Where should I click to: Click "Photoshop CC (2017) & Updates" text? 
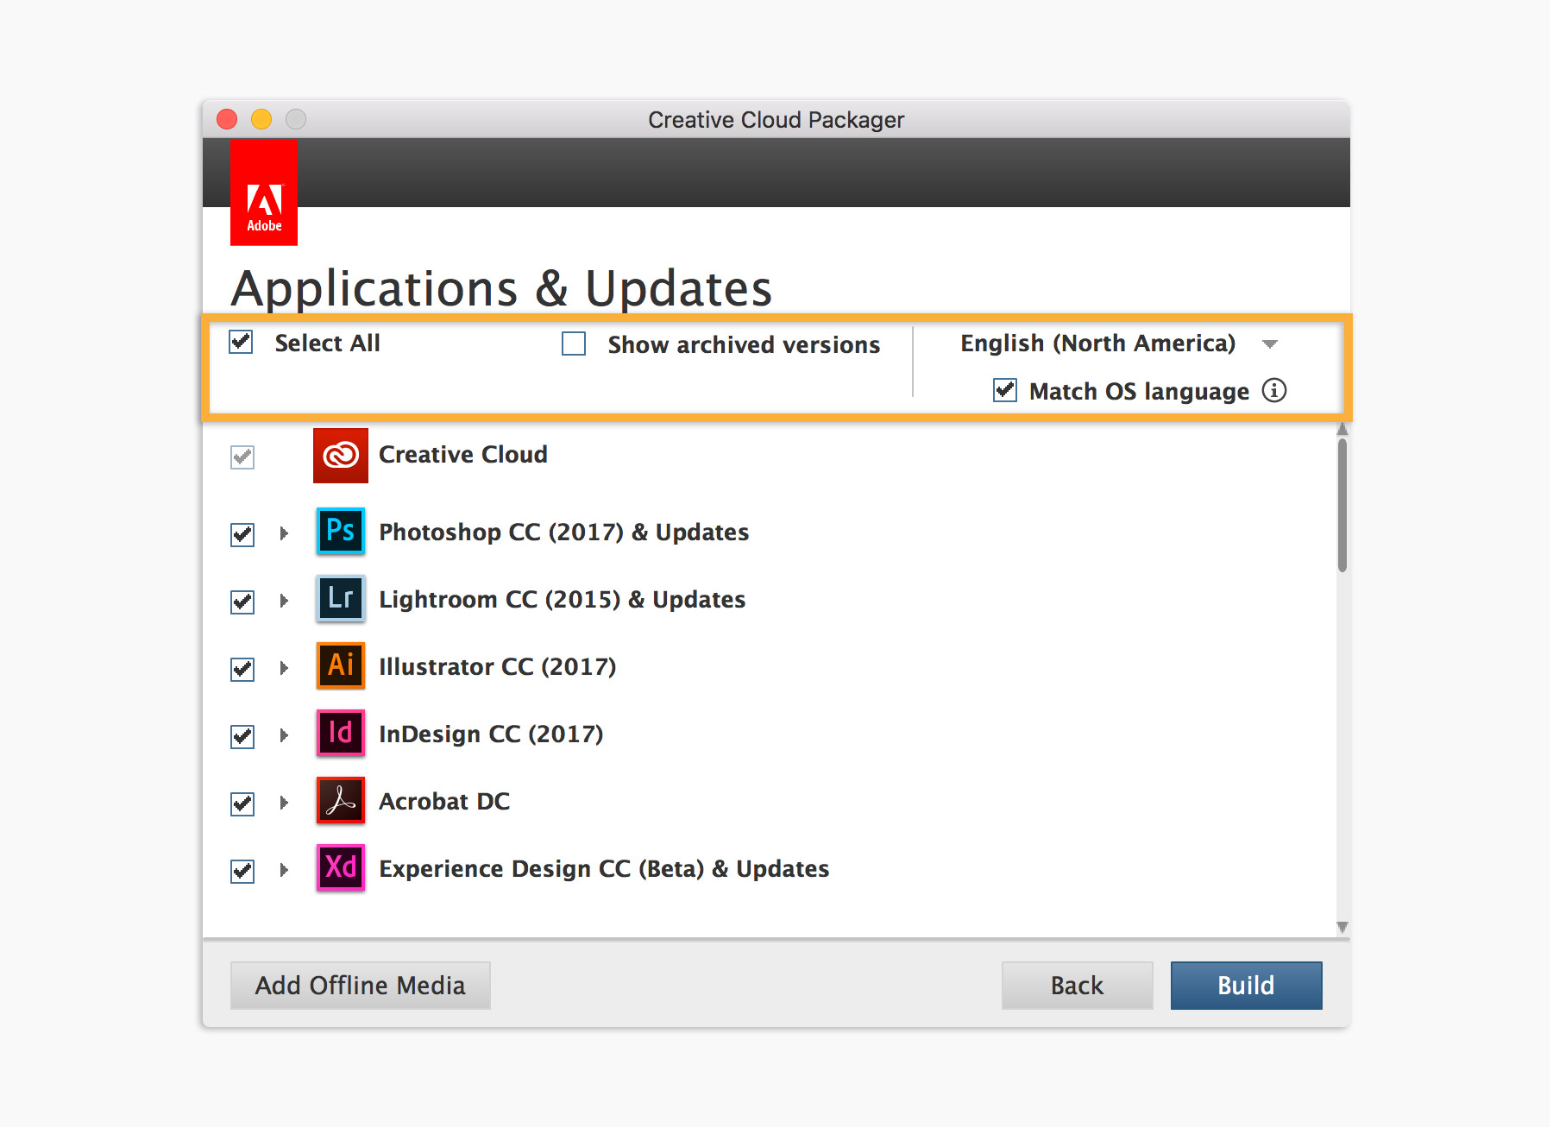point(564,532)
